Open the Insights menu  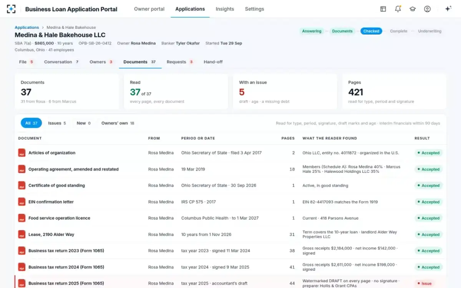pyautogui.click(x=225, y=9)
